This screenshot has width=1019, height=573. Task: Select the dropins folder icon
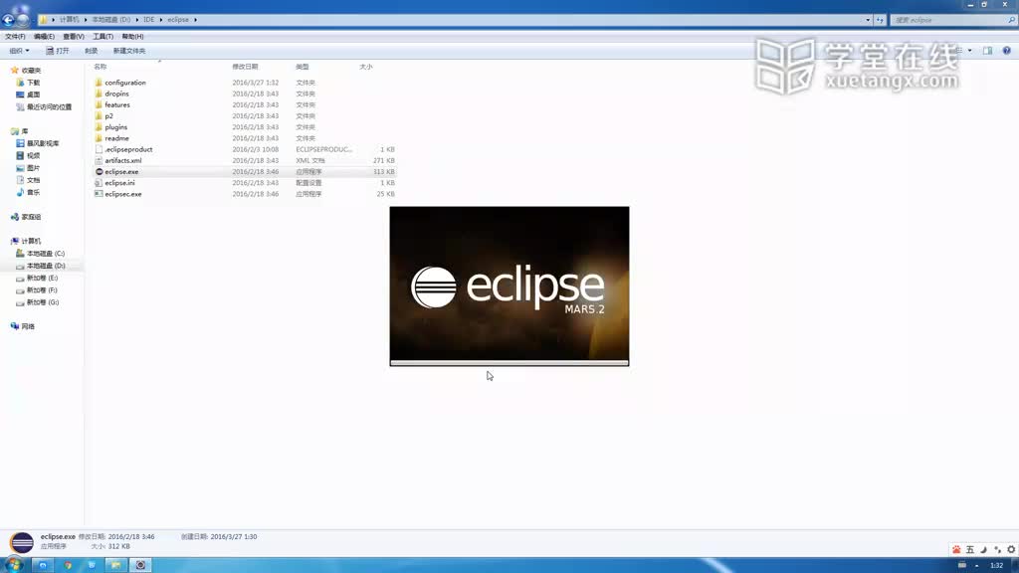pyautogui.click(x=99, y=94)
